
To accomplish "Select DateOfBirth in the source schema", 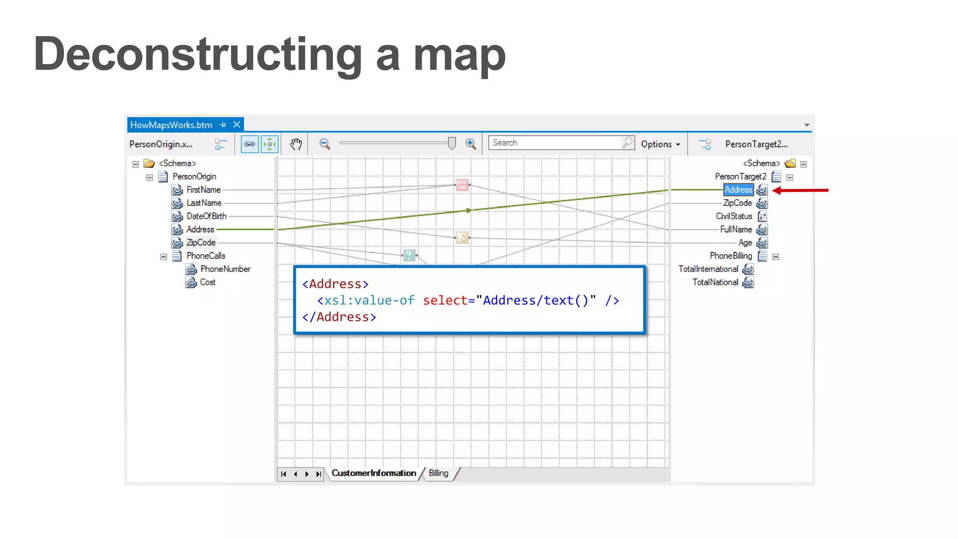I will click(x=206, y=216).
